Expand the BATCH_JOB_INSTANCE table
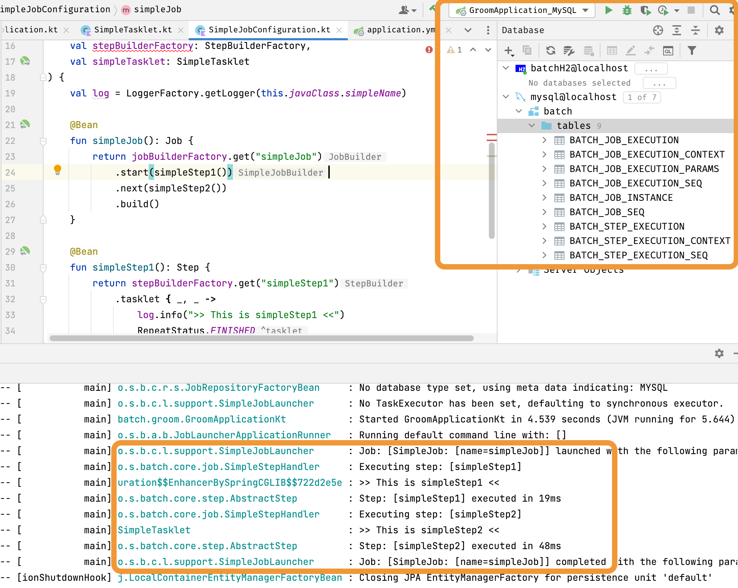The height and width of the screenshot is (588, 738). [544, 198]
